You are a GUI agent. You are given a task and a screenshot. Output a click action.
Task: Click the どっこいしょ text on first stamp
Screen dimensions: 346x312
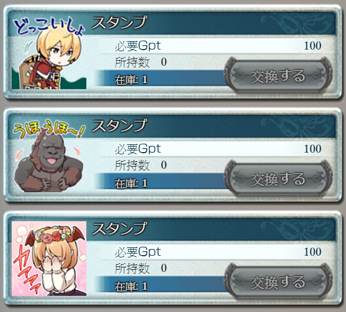point(48,27)
